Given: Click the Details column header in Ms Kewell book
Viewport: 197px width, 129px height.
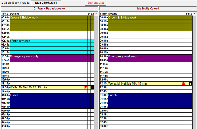Looking at the screenshot, I should click(113, 14).
